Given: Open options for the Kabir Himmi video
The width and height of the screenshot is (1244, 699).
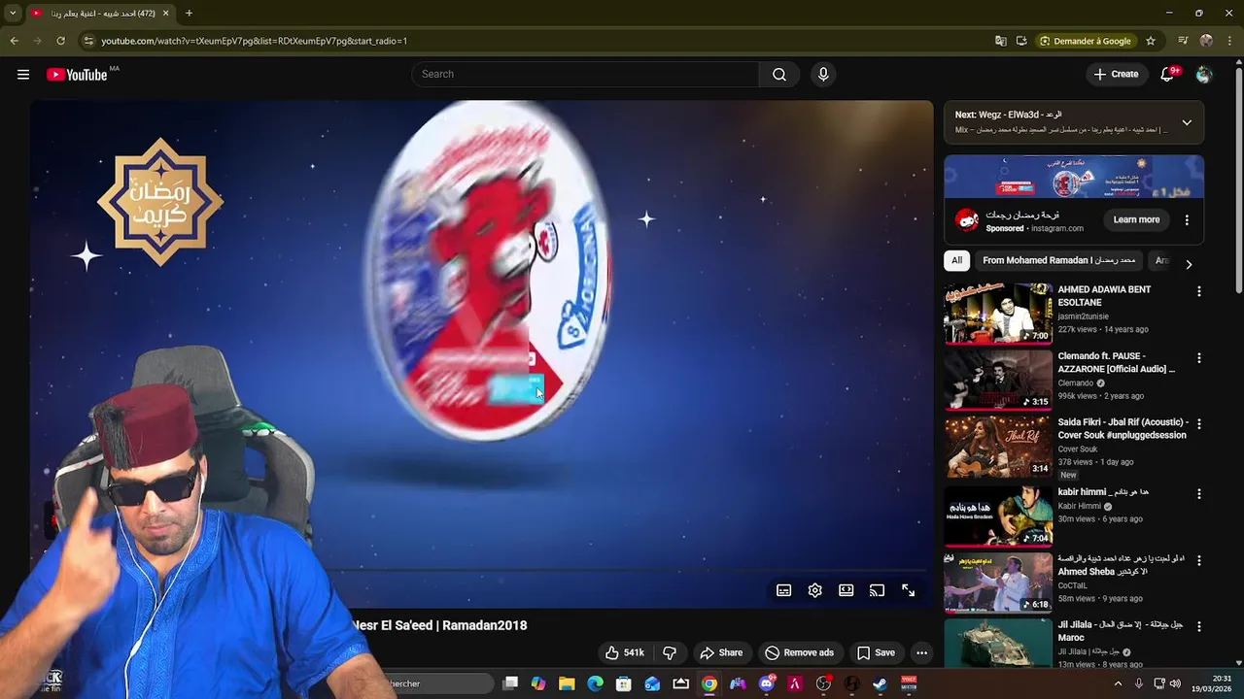Looking at the screenshot, I should point(1198,494).
